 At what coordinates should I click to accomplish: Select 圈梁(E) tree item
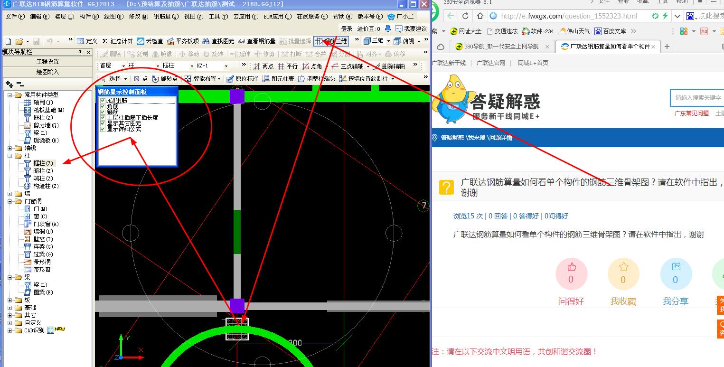(x=43, y=292)
